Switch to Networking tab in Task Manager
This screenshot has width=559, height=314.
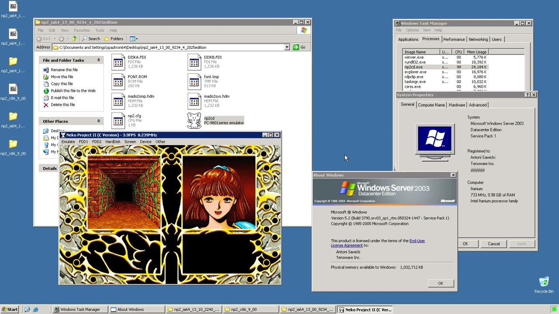coord(478,40)
